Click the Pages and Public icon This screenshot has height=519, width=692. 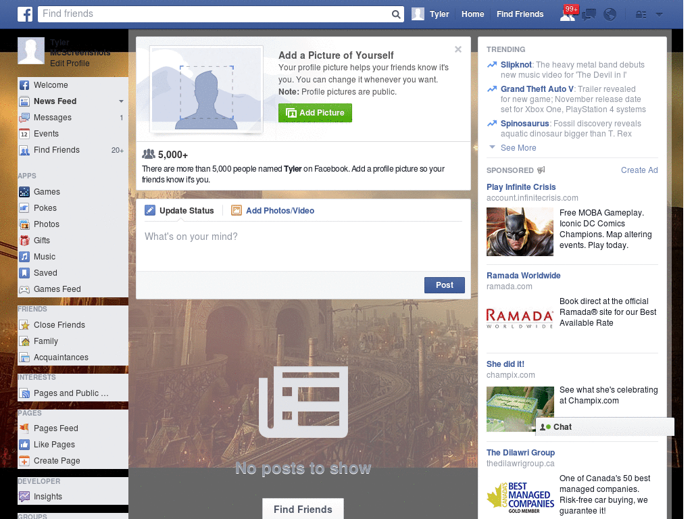(24, 393)
